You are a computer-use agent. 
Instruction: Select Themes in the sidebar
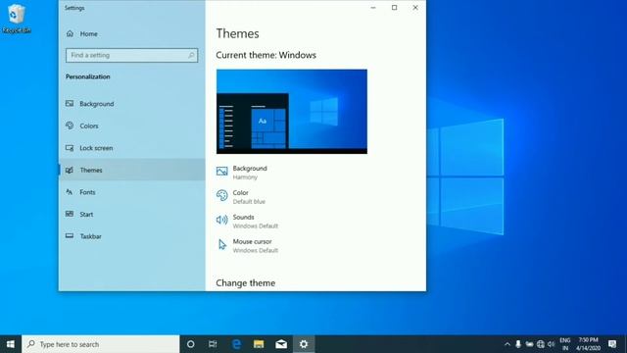click(132, 170)
